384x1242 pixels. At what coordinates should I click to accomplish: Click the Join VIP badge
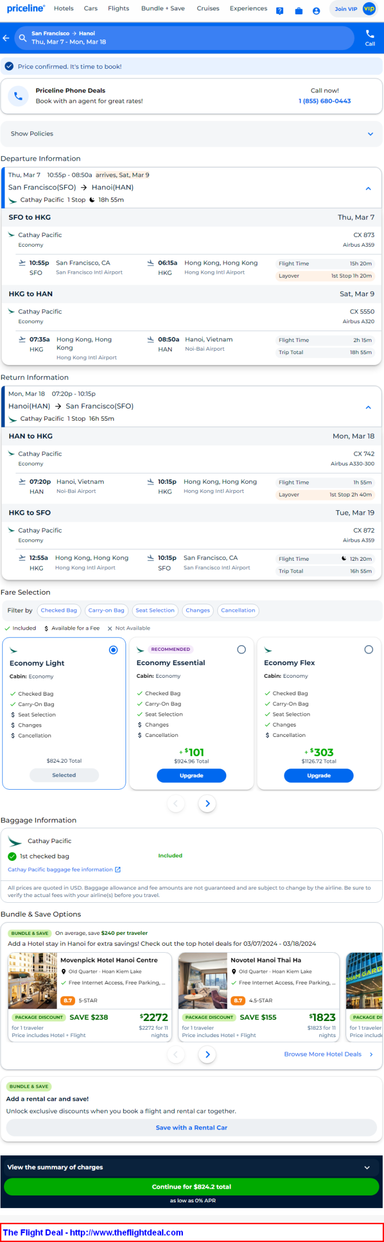click(x=354, y=9)
